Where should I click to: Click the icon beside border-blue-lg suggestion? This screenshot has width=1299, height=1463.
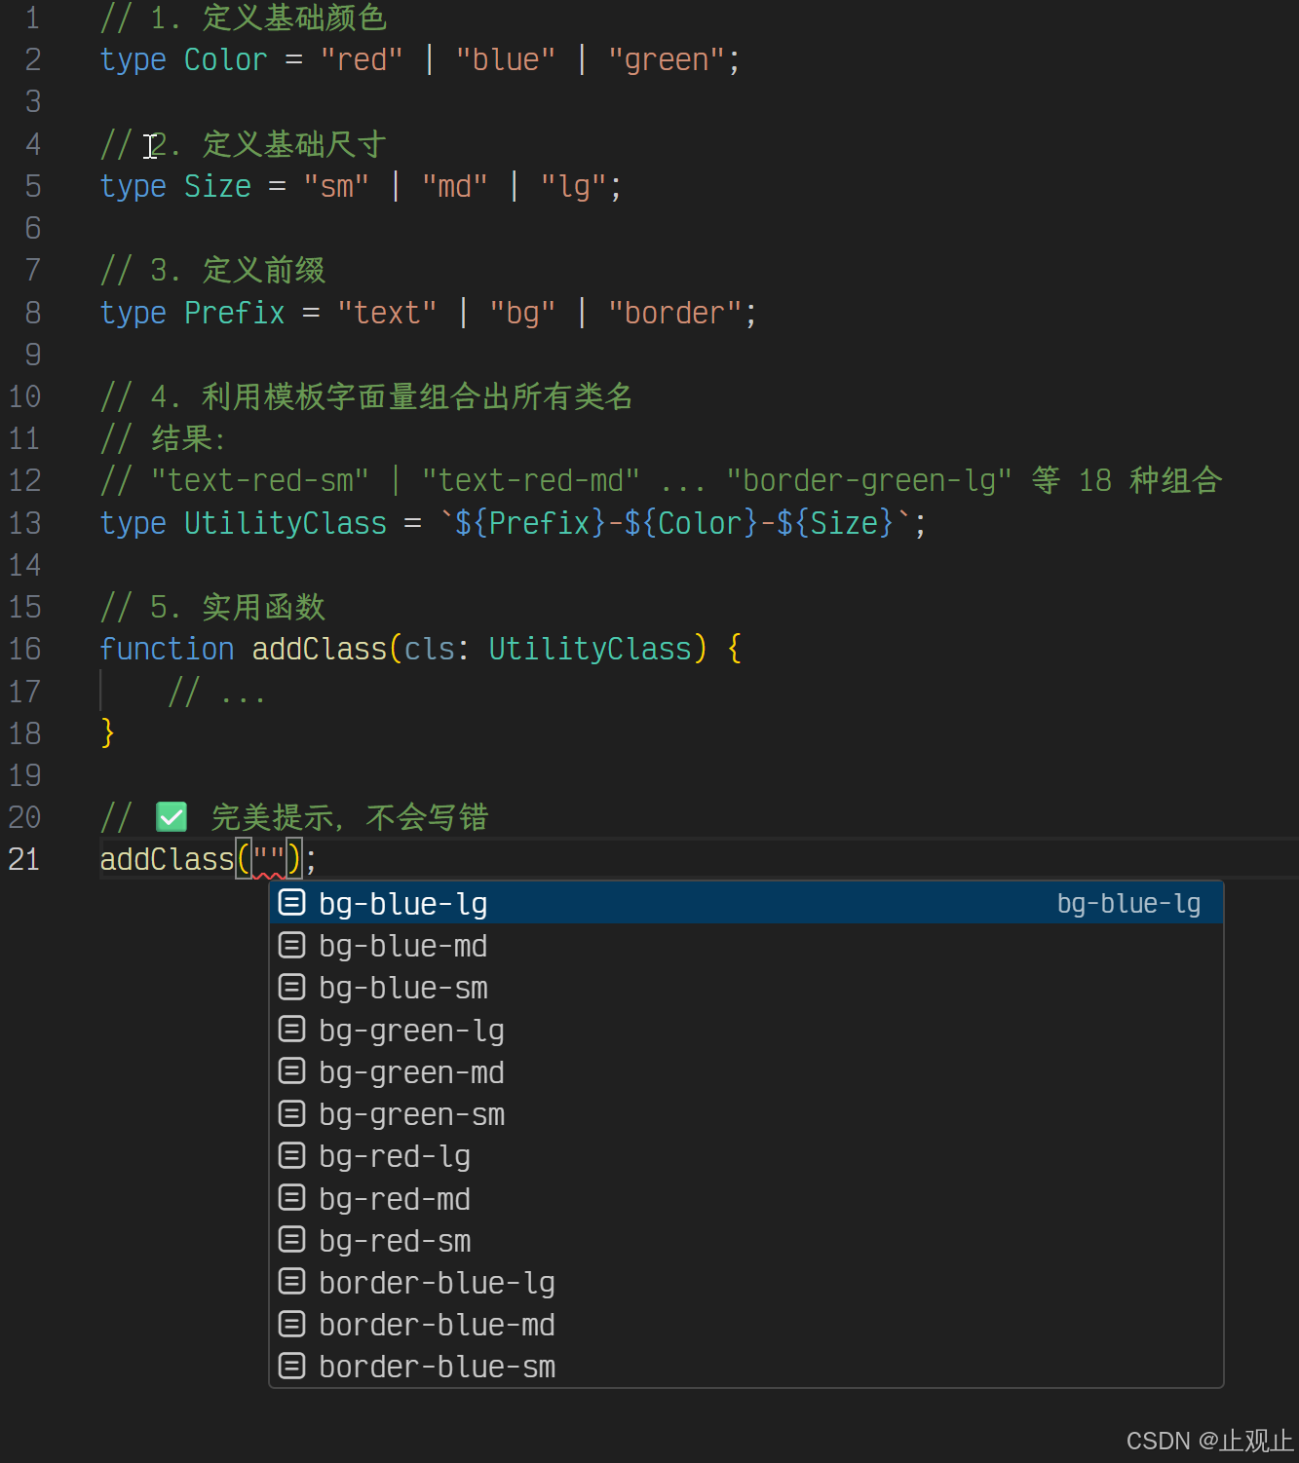point(292,1282)
